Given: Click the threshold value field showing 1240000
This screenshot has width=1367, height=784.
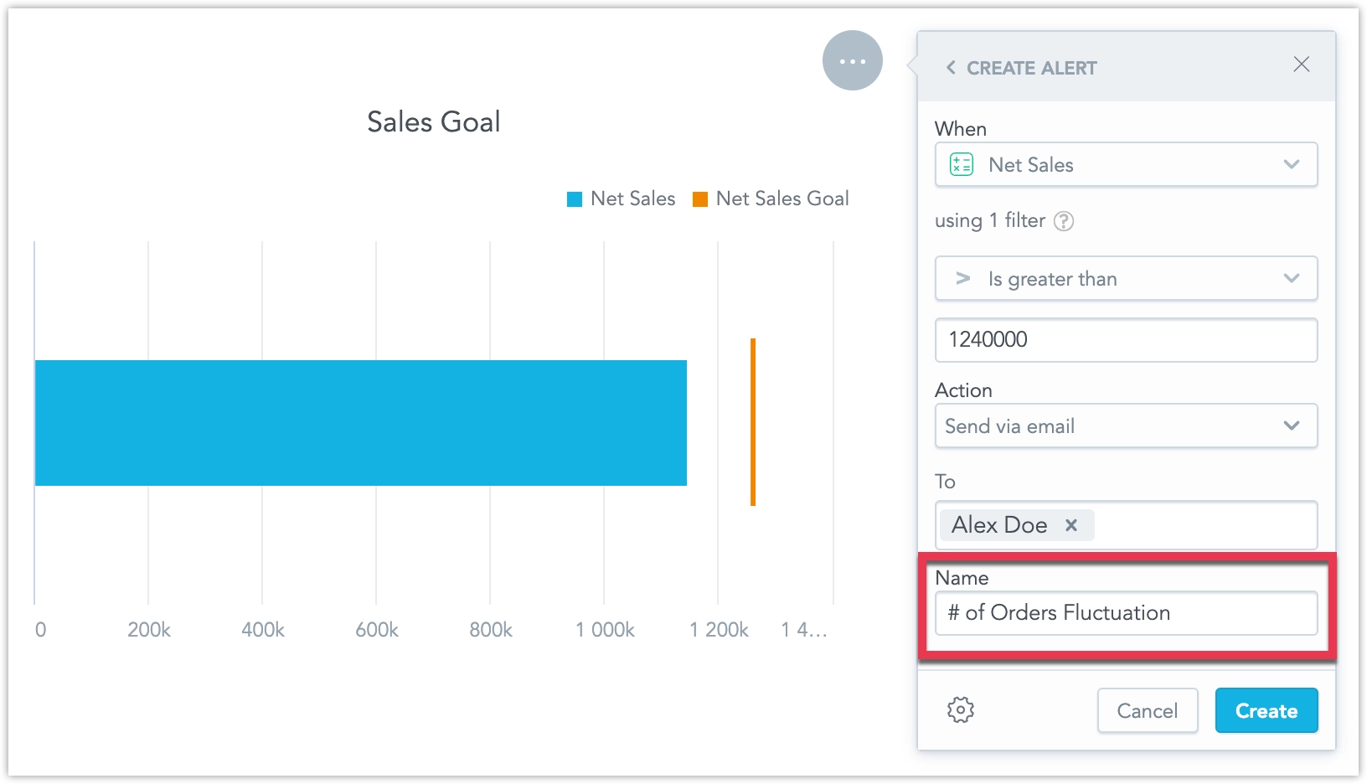Looking at the screenshot, I should click(1125, 340).
